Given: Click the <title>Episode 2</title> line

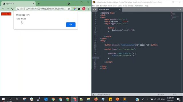Looking at the screenshot, I should tap(116, 22).
